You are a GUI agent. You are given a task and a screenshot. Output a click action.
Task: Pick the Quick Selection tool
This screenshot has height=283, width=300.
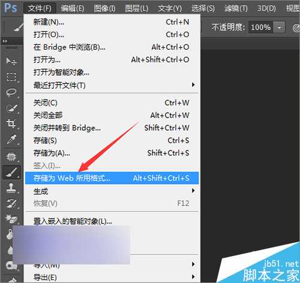(x=11, y=109)
